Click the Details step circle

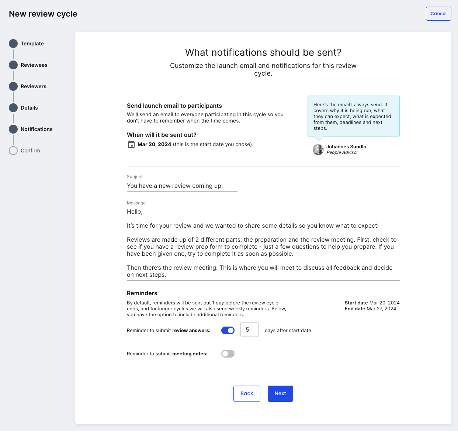[x=13, y=108]
